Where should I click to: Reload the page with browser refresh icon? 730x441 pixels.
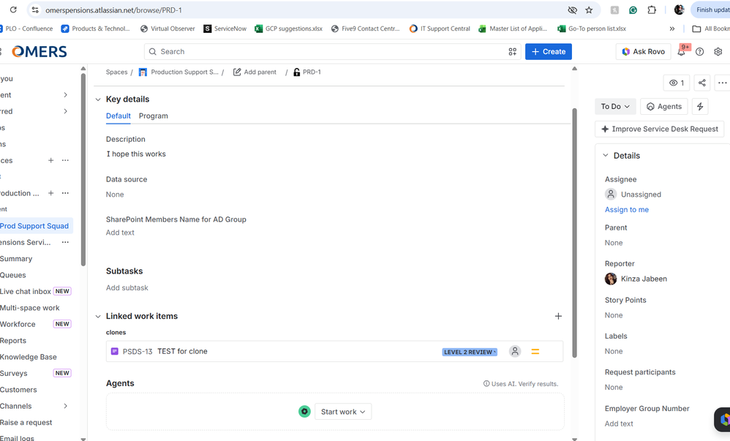(x=13, y=10)
